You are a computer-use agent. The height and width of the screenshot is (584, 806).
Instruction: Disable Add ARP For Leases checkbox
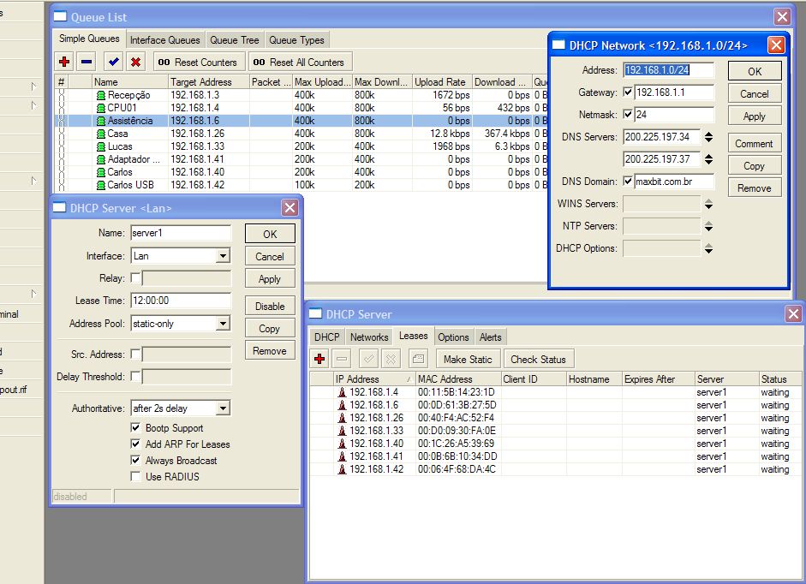coord(135,444)
